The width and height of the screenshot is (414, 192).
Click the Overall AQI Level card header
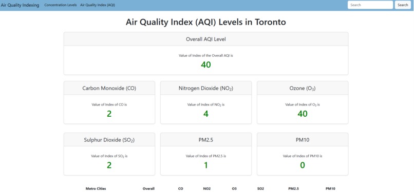coord(206,39)
